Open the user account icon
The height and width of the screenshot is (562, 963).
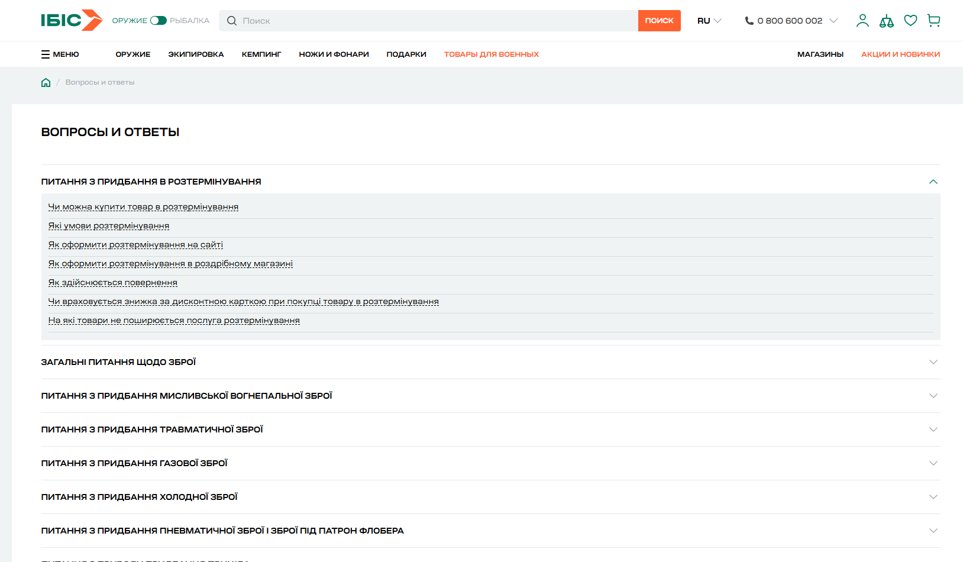(x=862, y=21)
